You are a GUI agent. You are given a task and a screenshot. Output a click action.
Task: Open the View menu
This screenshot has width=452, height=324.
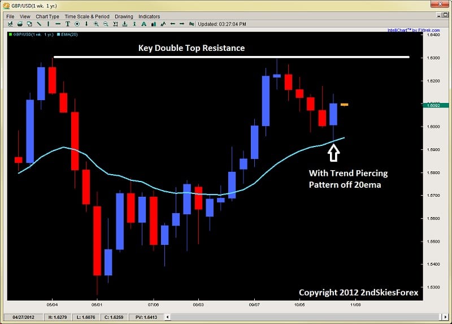[x=25, y=16]
